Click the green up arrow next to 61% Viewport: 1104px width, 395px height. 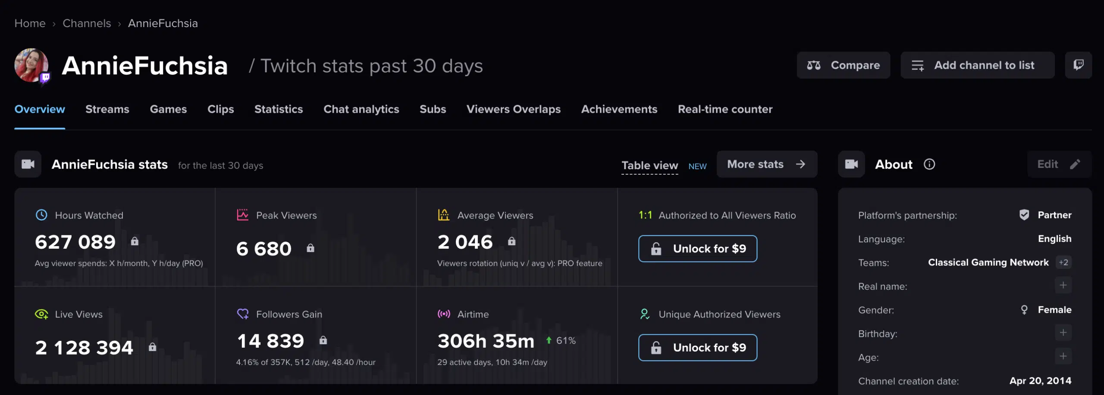pos(549,340)
